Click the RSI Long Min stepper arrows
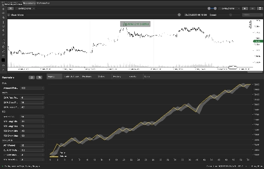 pyautogui.click(x=43, y=121)
